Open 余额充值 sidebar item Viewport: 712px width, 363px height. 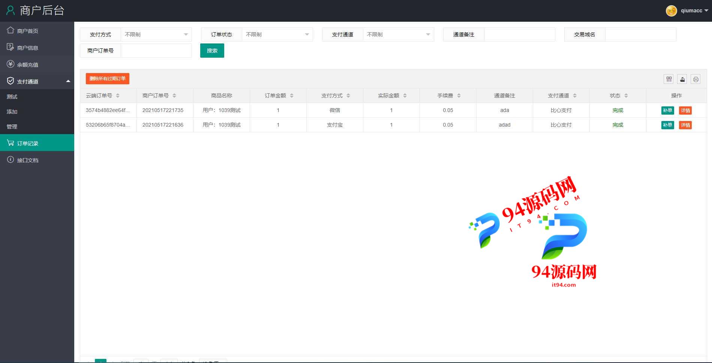tap(37, 64)
